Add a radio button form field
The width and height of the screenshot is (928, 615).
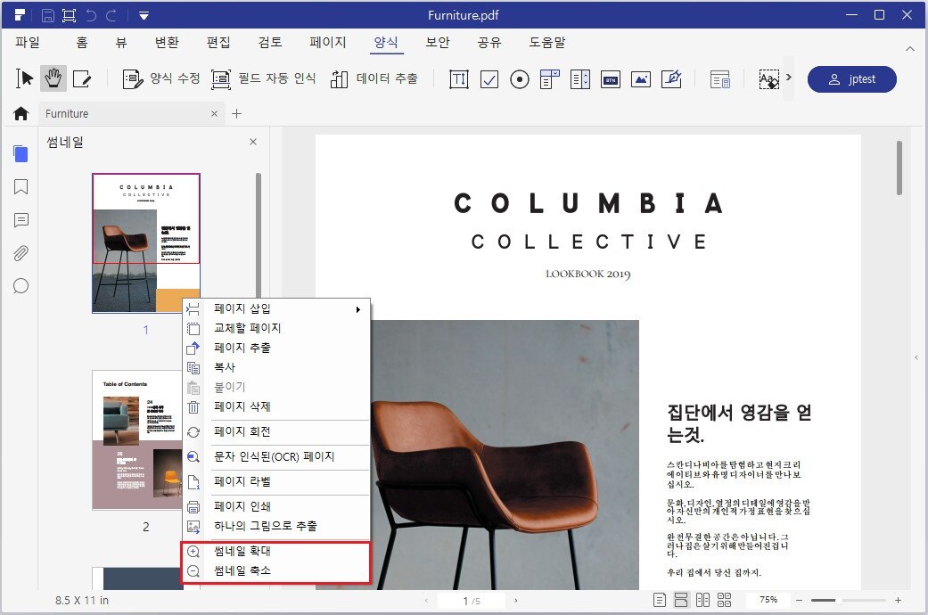click(x=520, y=79)
